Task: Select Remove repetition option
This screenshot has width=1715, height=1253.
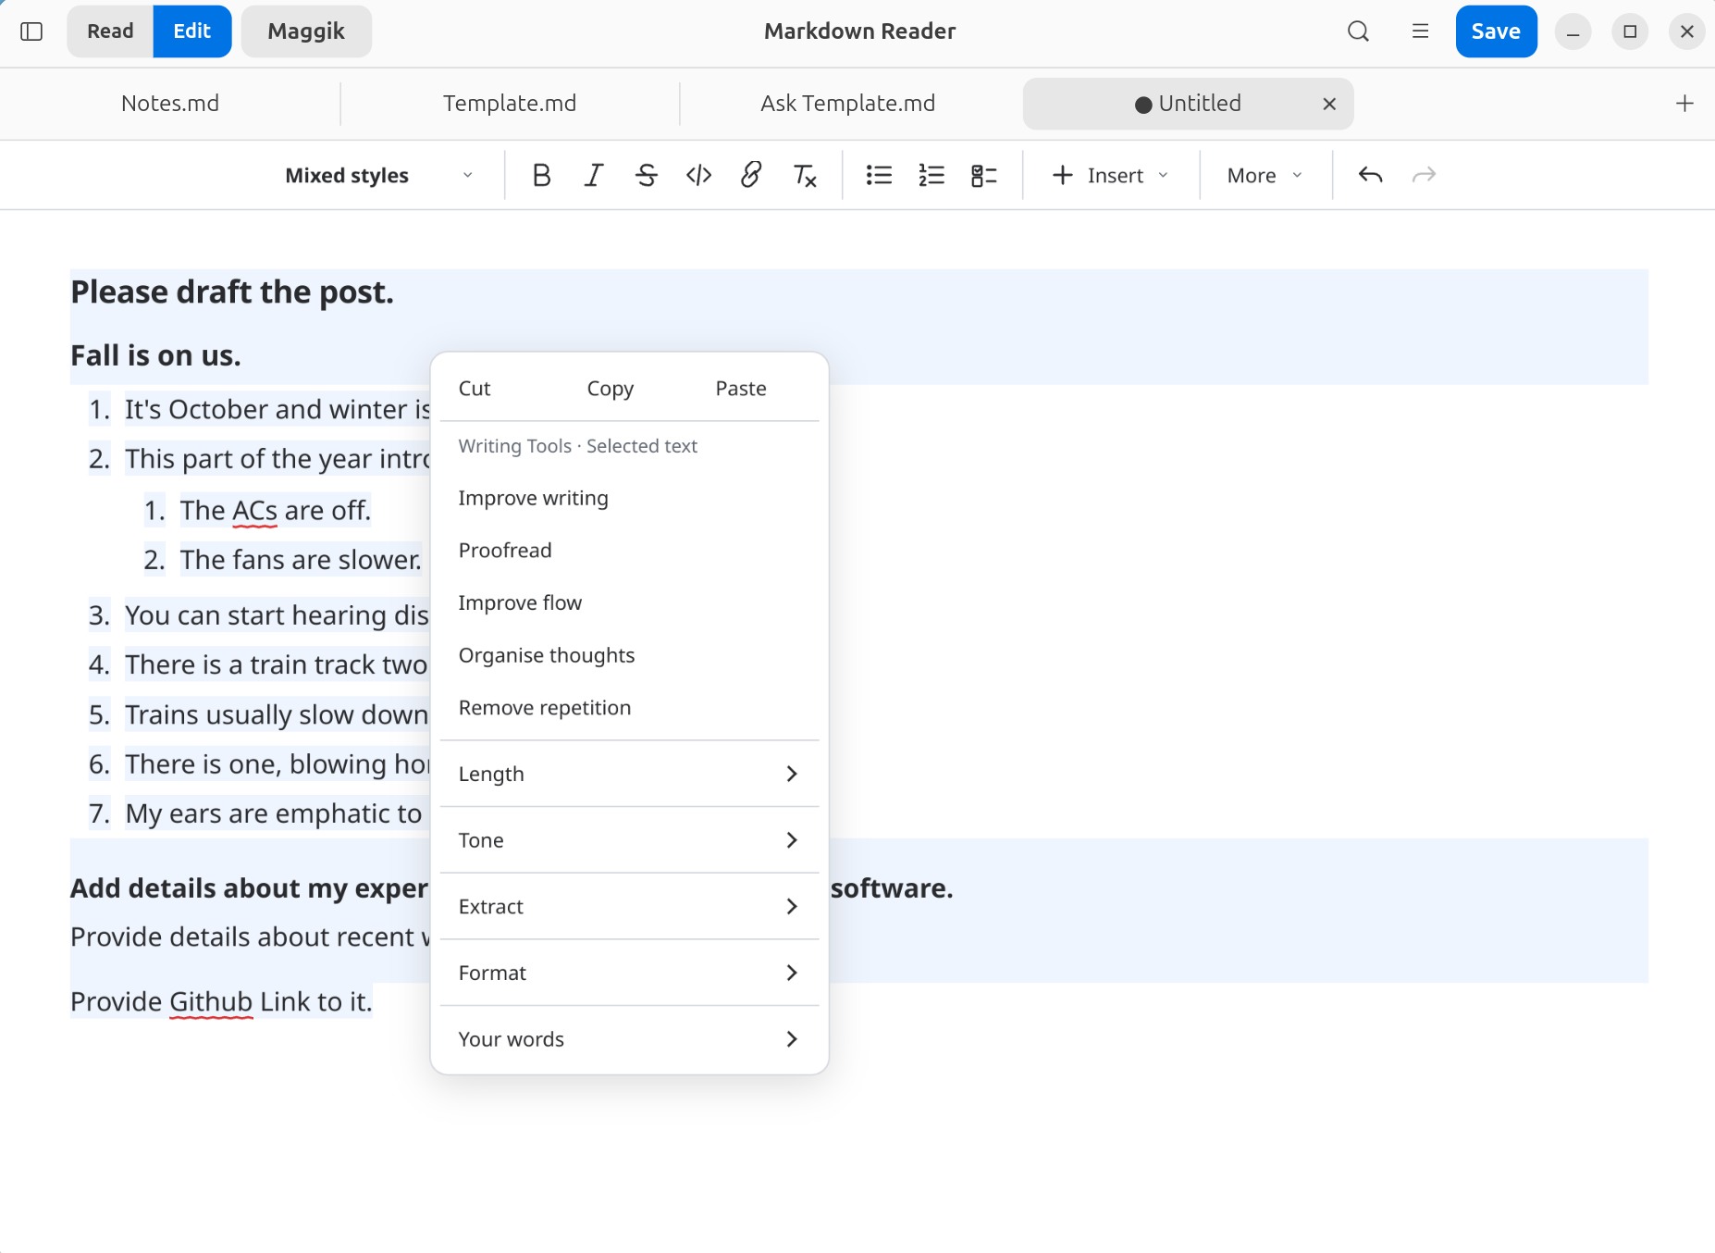Action: [629, 708]
